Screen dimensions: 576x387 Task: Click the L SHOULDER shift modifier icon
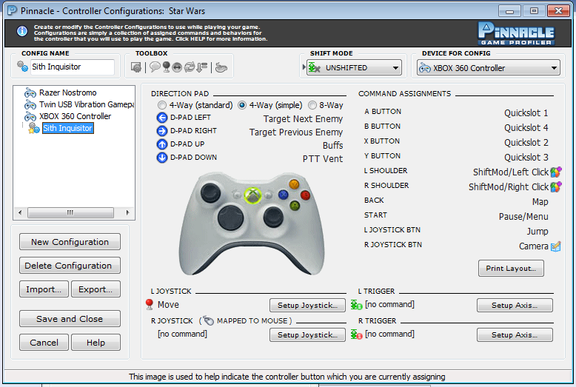(x=556, y=172)
